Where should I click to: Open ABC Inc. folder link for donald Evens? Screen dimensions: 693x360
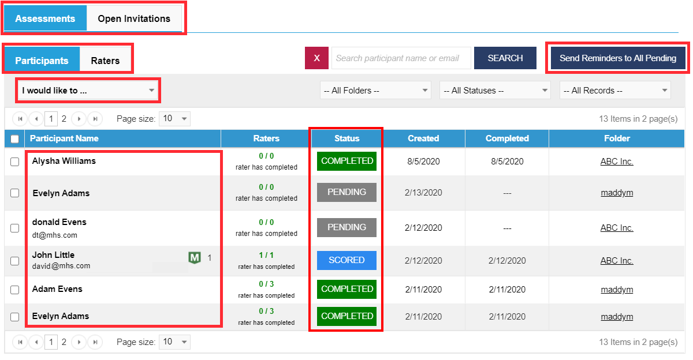click(x=617, y=228)
